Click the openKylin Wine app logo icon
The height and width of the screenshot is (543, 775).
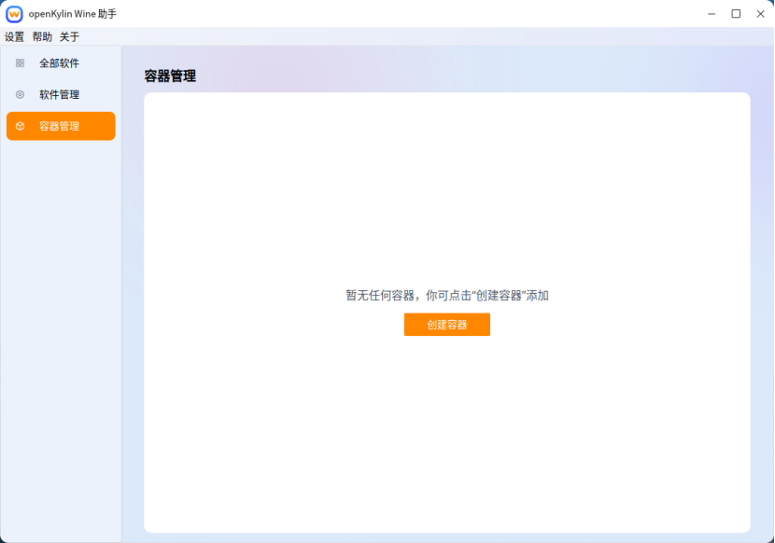click(14, 14)
